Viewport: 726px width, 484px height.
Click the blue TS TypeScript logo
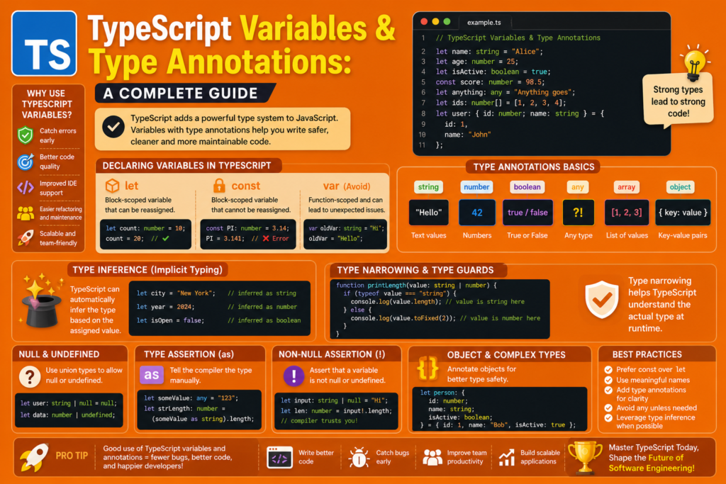44,43
